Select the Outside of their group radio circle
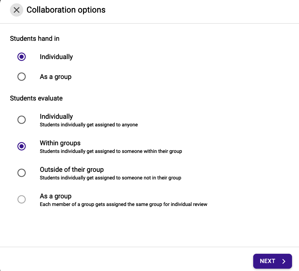The height and width of the screenshot is (271, 299). tap(22, 173)
